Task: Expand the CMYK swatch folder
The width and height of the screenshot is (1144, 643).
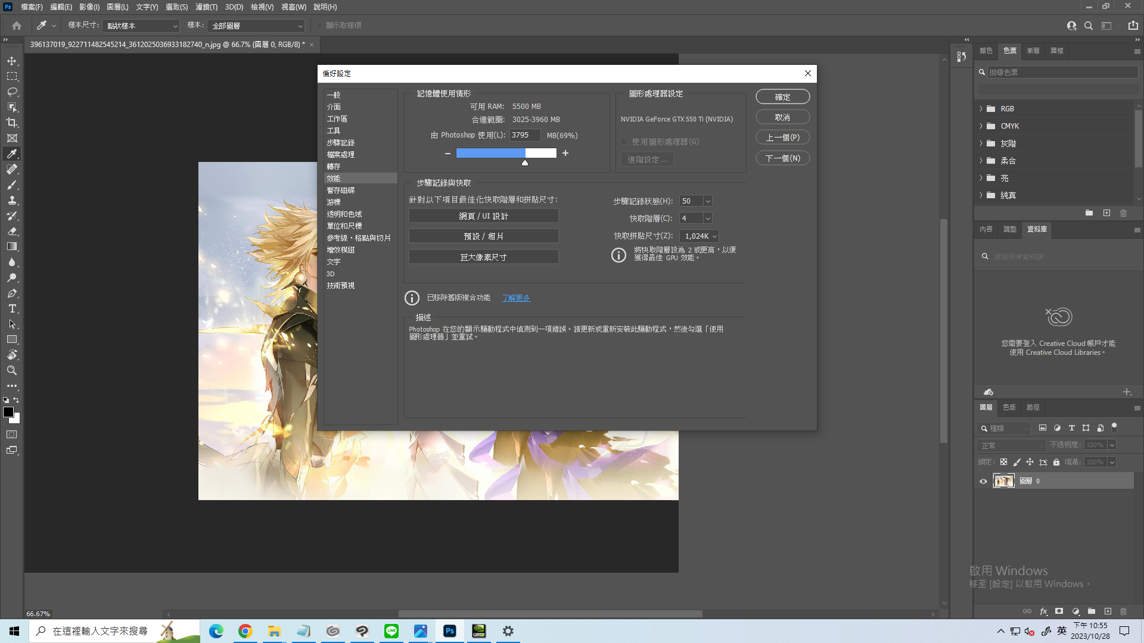Action: click(x=981, y=126)
